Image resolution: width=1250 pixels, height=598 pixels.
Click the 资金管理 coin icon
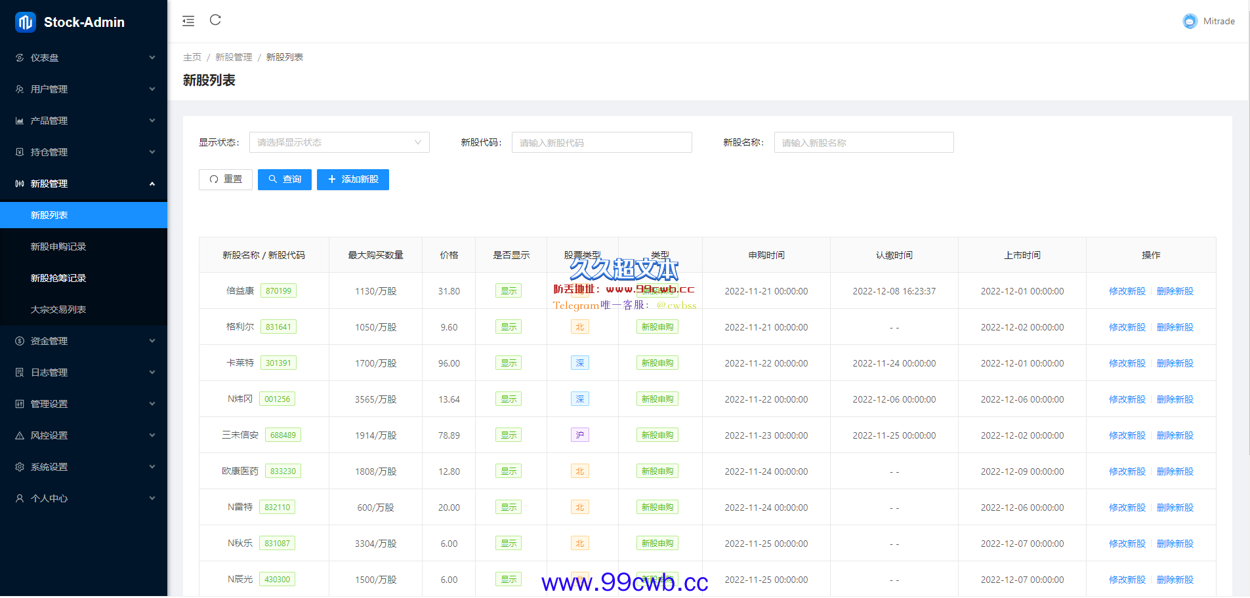20,341
